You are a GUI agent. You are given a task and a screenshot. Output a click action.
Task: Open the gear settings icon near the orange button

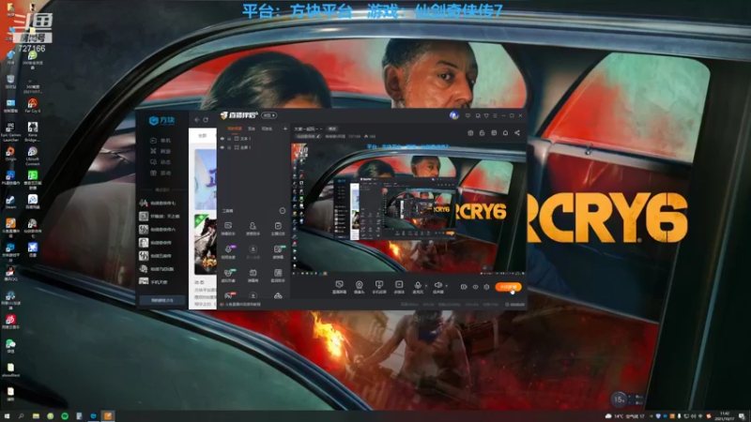click(486, 287)
